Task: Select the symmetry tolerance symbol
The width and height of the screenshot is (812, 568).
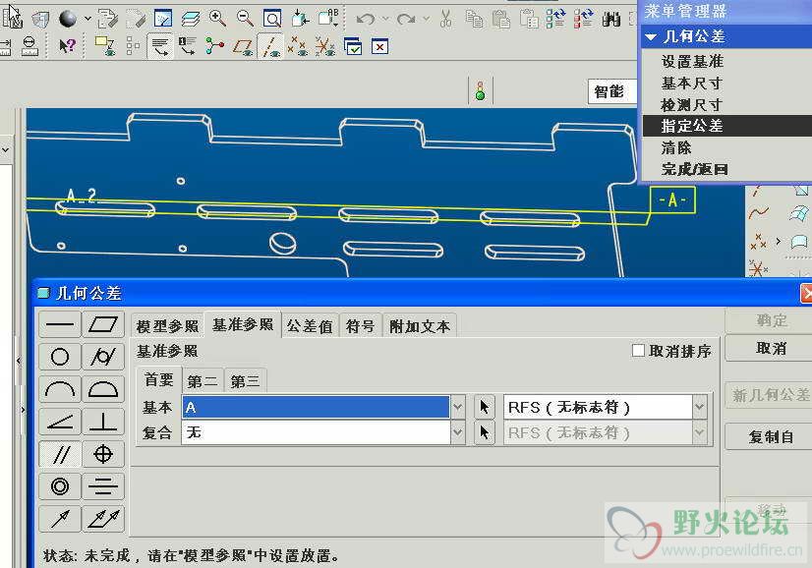Action: (103, 486)
